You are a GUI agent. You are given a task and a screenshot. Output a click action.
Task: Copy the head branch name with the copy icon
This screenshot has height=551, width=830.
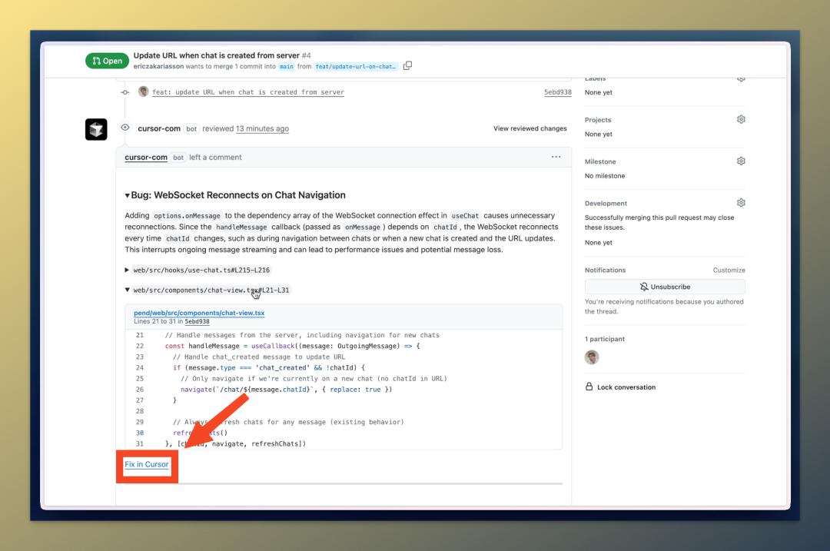point(407,65)
